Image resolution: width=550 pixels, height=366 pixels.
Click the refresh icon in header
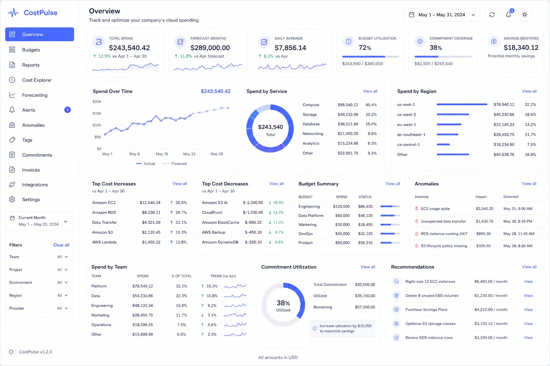click(492, 15)
